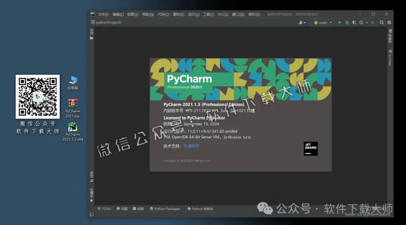Maximize the PyCharm window

(x=373, y=14)
